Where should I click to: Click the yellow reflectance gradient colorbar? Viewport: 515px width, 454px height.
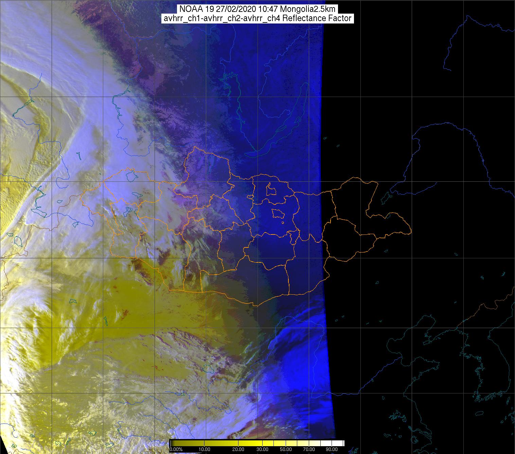[x=257, y=443]
